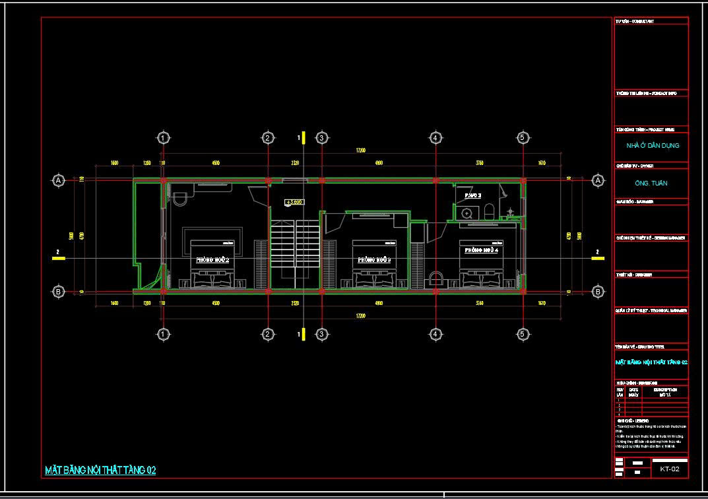Click the +3.600 floor elevation tag

point(294,203)
